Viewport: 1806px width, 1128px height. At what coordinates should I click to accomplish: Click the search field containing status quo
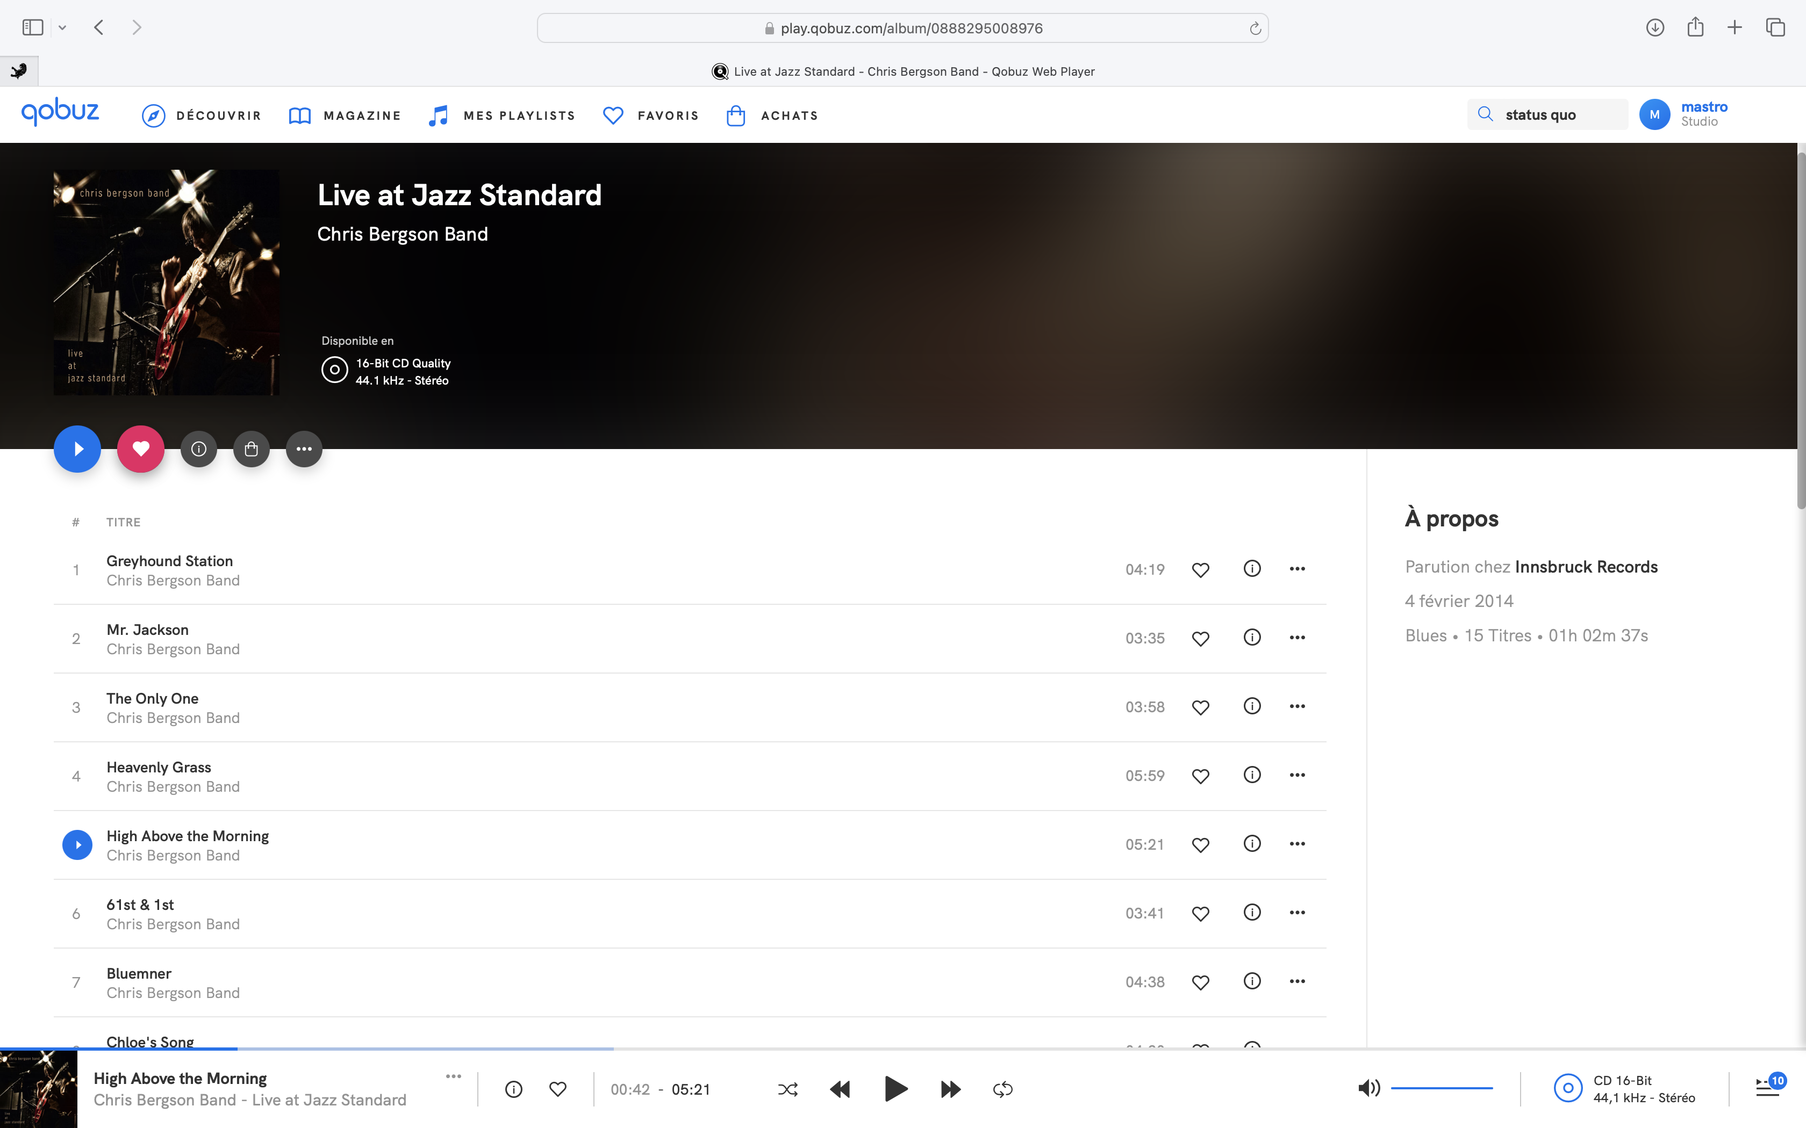(x=1547, y=115)
